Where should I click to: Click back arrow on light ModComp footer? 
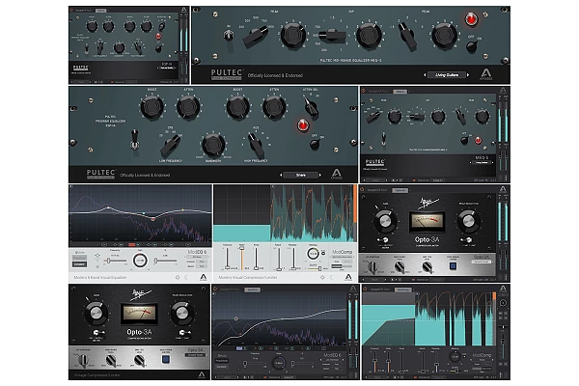[332, 277]
